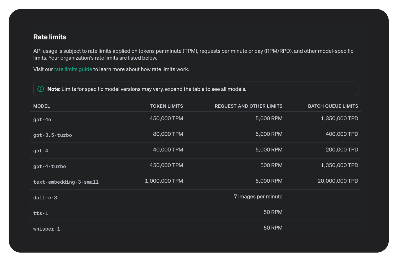This screenshot has width=398, height=265.
Task: Click gpt-4's 5,000 RPM value
Action: tap(269, 150)
